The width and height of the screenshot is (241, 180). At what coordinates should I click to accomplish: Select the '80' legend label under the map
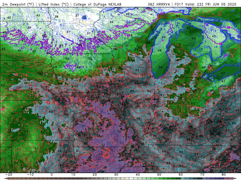[x=224, y=175]
